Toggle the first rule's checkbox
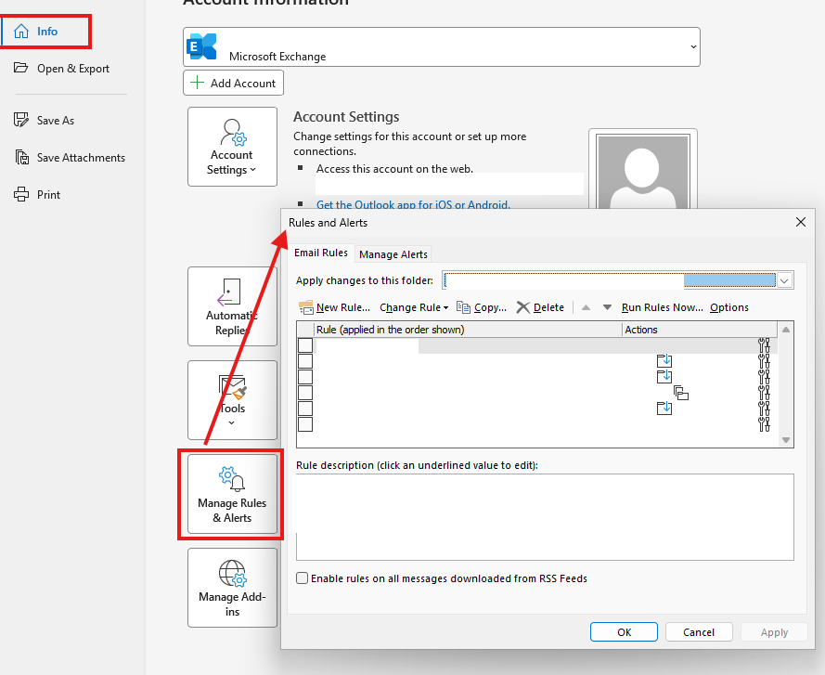Viewport: 825px width, 675px height. point(305,345)
